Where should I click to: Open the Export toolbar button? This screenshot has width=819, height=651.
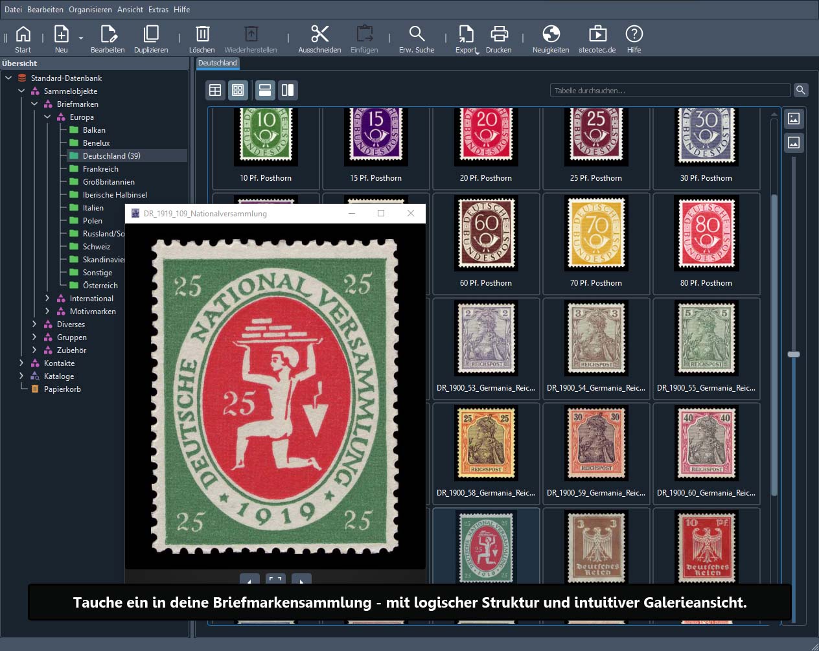click(x=467, y=39)
